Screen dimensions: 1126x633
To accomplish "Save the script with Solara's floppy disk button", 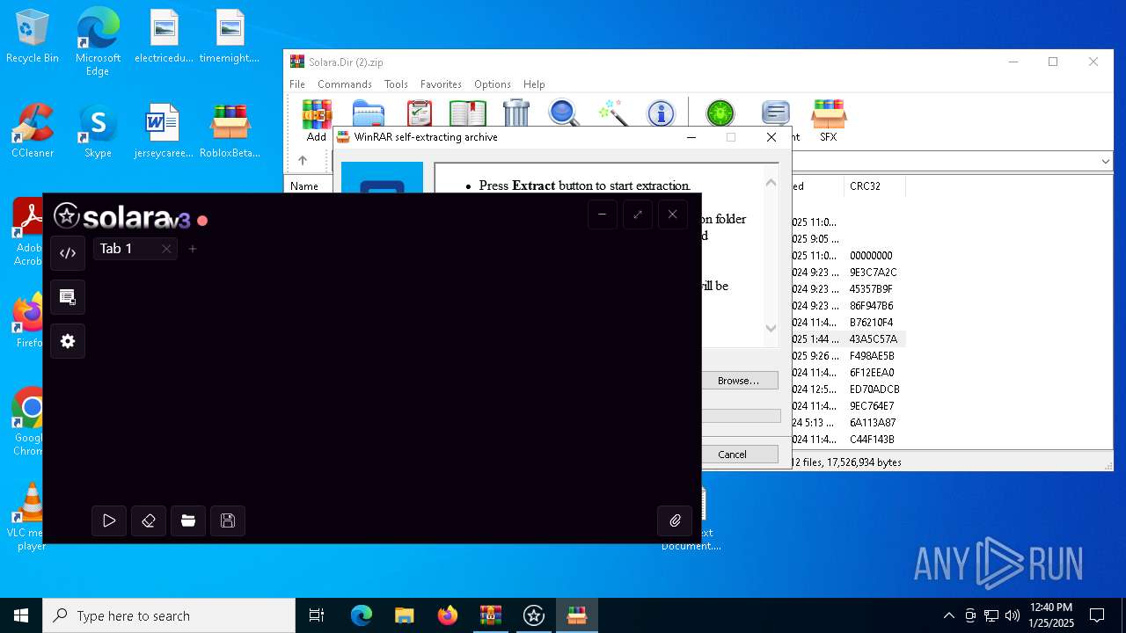I will (228, 520).
